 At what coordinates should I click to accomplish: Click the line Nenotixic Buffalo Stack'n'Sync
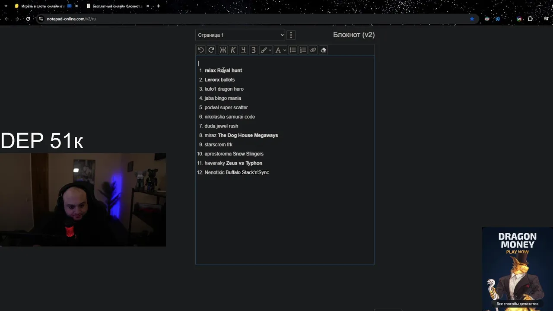click(x=237, y=172)
